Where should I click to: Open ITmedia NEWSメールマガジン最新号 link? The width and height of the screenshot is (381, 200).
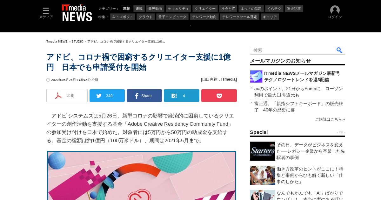coord(302,77)
